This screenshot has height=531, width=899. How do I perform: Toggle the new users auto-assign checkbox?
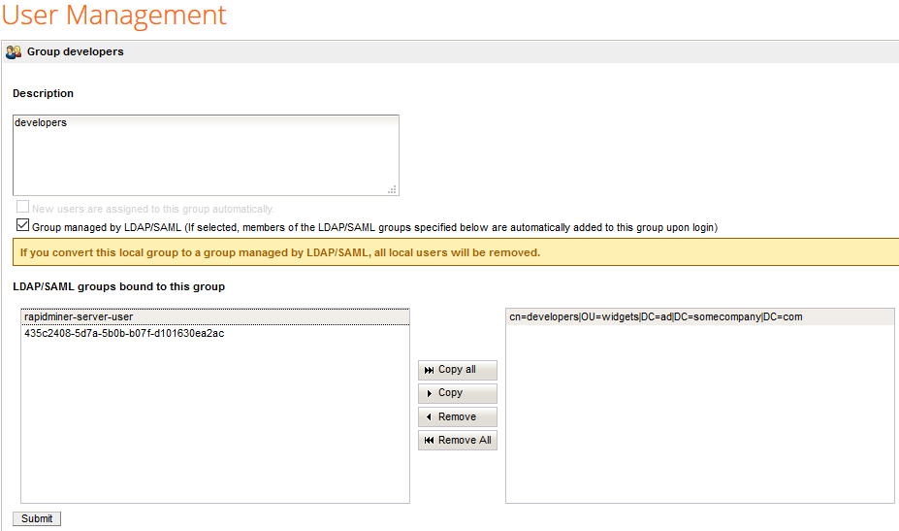22,207
